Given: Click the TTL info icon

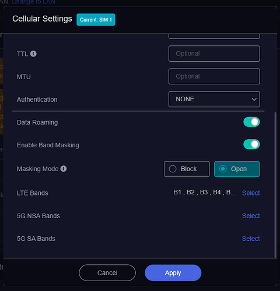Looking at the screenshot, I should (x=33, y=54).
